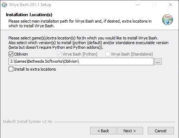The width and height of the screenshot is (179, 138).
Task: Click the greyed-out maximize window icon
Action: point(154,5)
